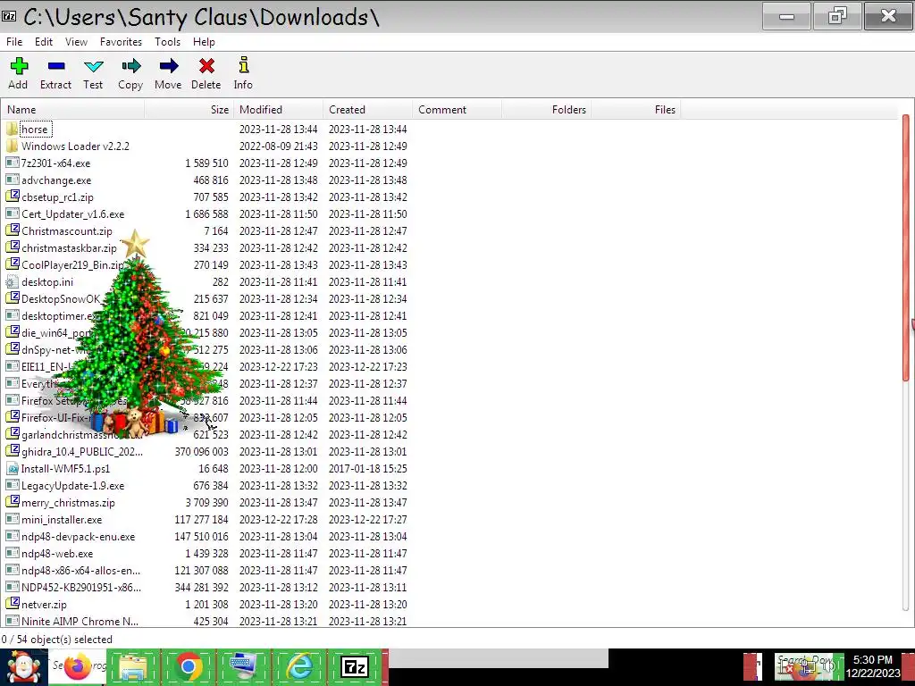Select mini_installer.exe in the list

62,519
